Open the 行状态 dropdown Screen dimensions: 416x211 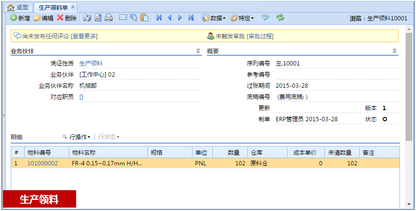(x=109, y=137)
